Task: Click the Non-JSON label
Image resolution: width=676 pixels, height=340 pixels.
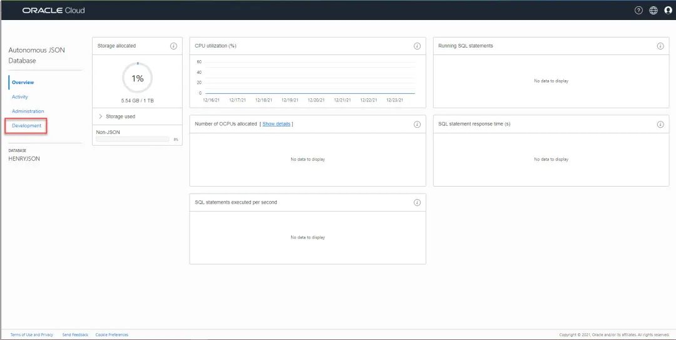Action: pos(108,132)
